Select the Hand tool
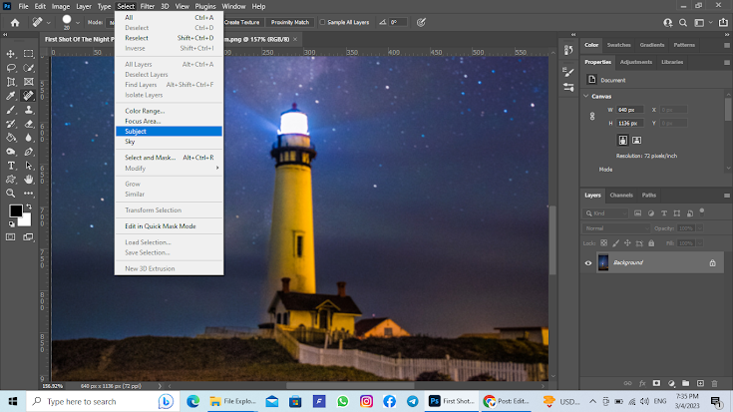Screen dimensions: 733x412 (29, 180)
